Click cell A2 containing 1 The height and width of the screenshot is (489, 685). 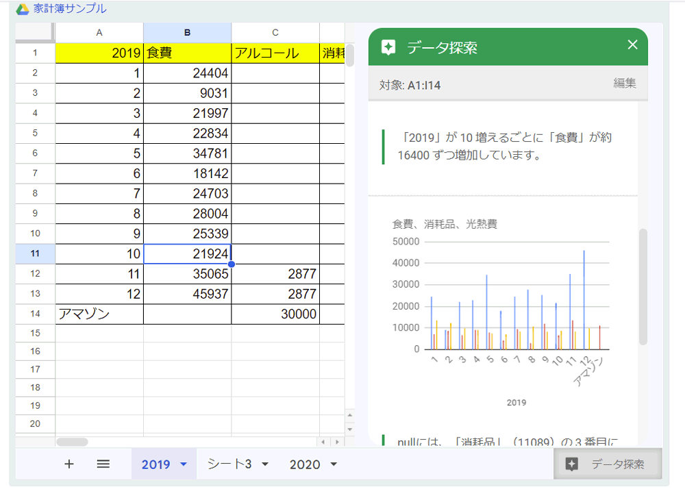[99, 73]
